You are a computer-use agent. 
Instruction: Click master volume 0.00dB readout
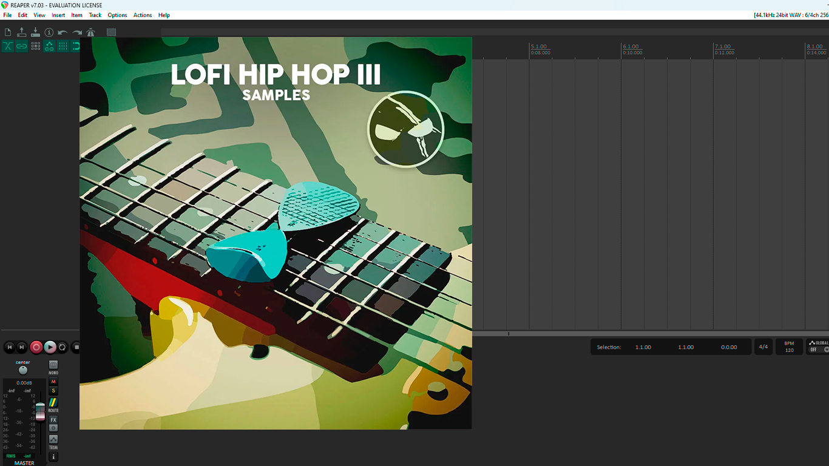(x=24, y=383)
